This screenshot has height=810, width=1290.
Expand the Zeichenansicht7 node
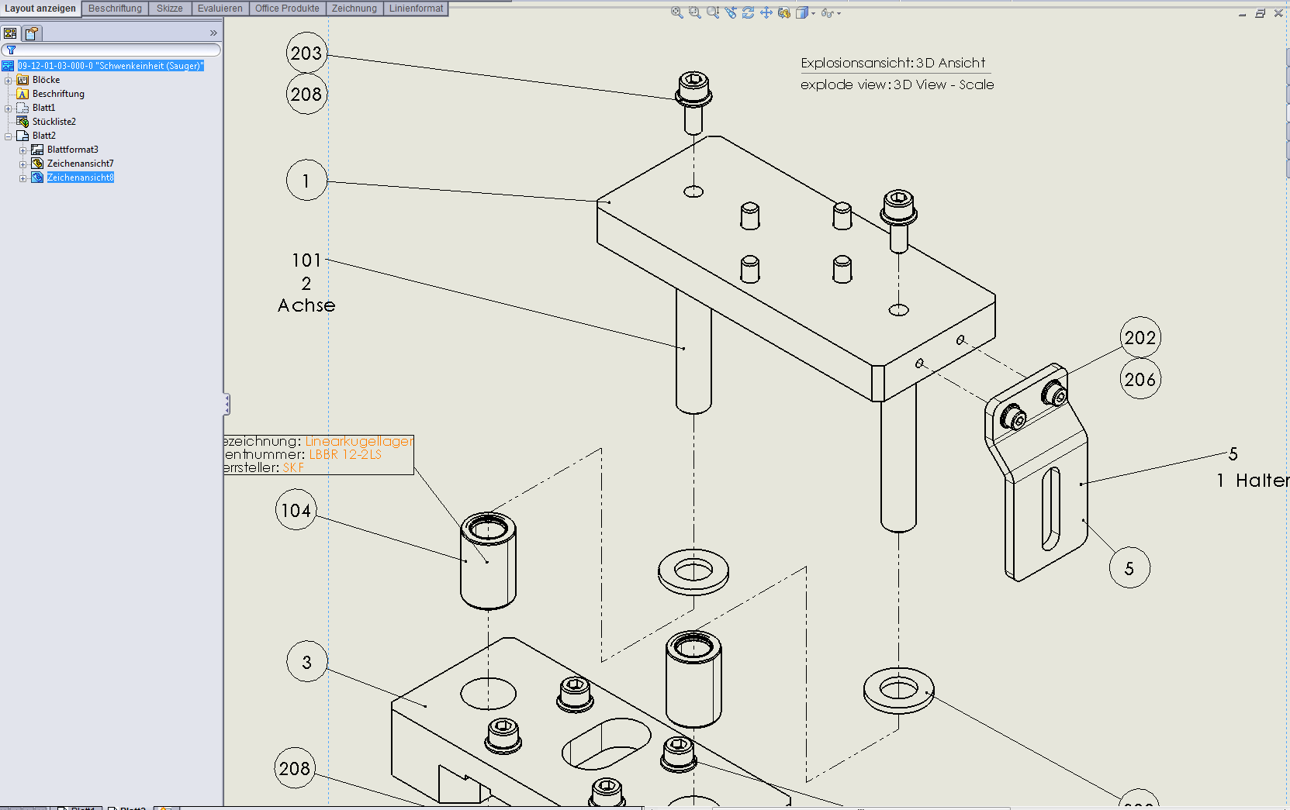(23, 164)
